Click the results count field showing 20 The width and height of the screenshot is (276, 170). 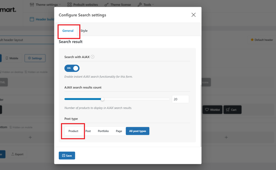(180, 99)
